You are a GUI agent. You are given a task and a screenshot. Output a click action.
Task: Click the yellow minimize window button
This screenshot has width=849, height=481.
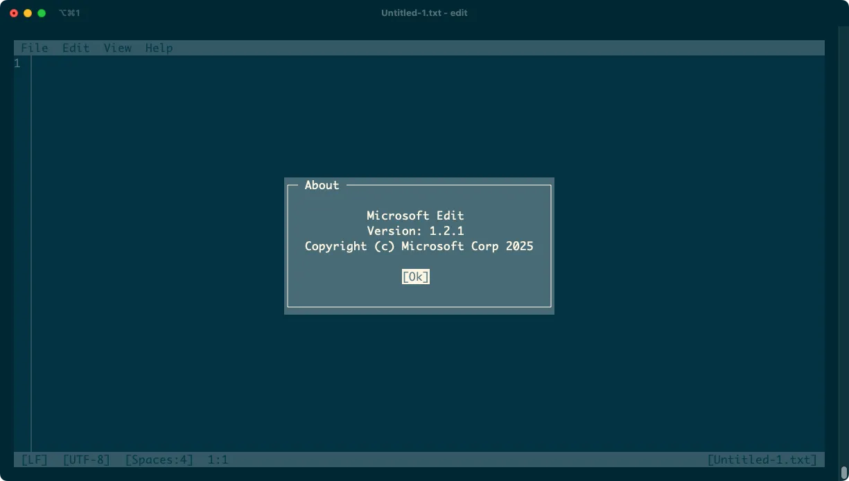28,13
